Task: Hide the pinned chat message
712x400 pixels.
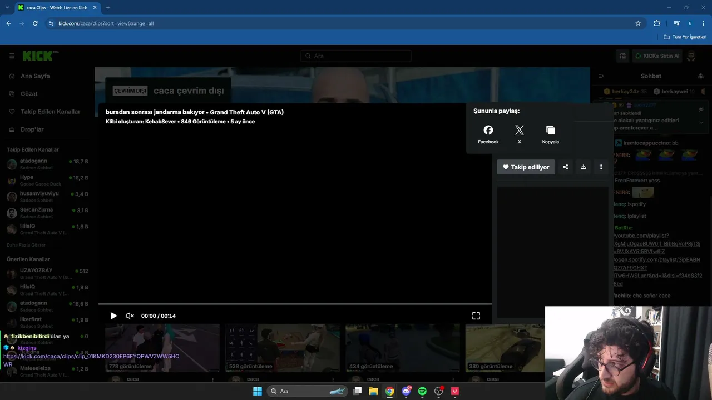Action: click(x=701, y=109)
